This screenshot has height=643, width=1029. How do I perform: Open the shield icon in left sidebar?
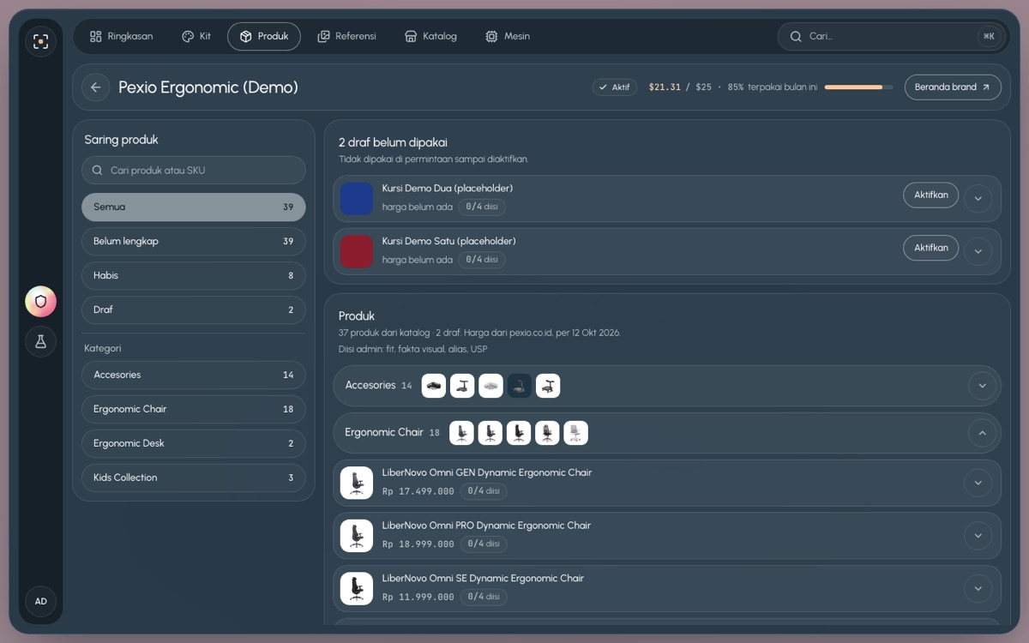(x=40, y=302)
